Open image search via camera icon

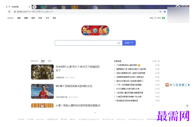119,43
